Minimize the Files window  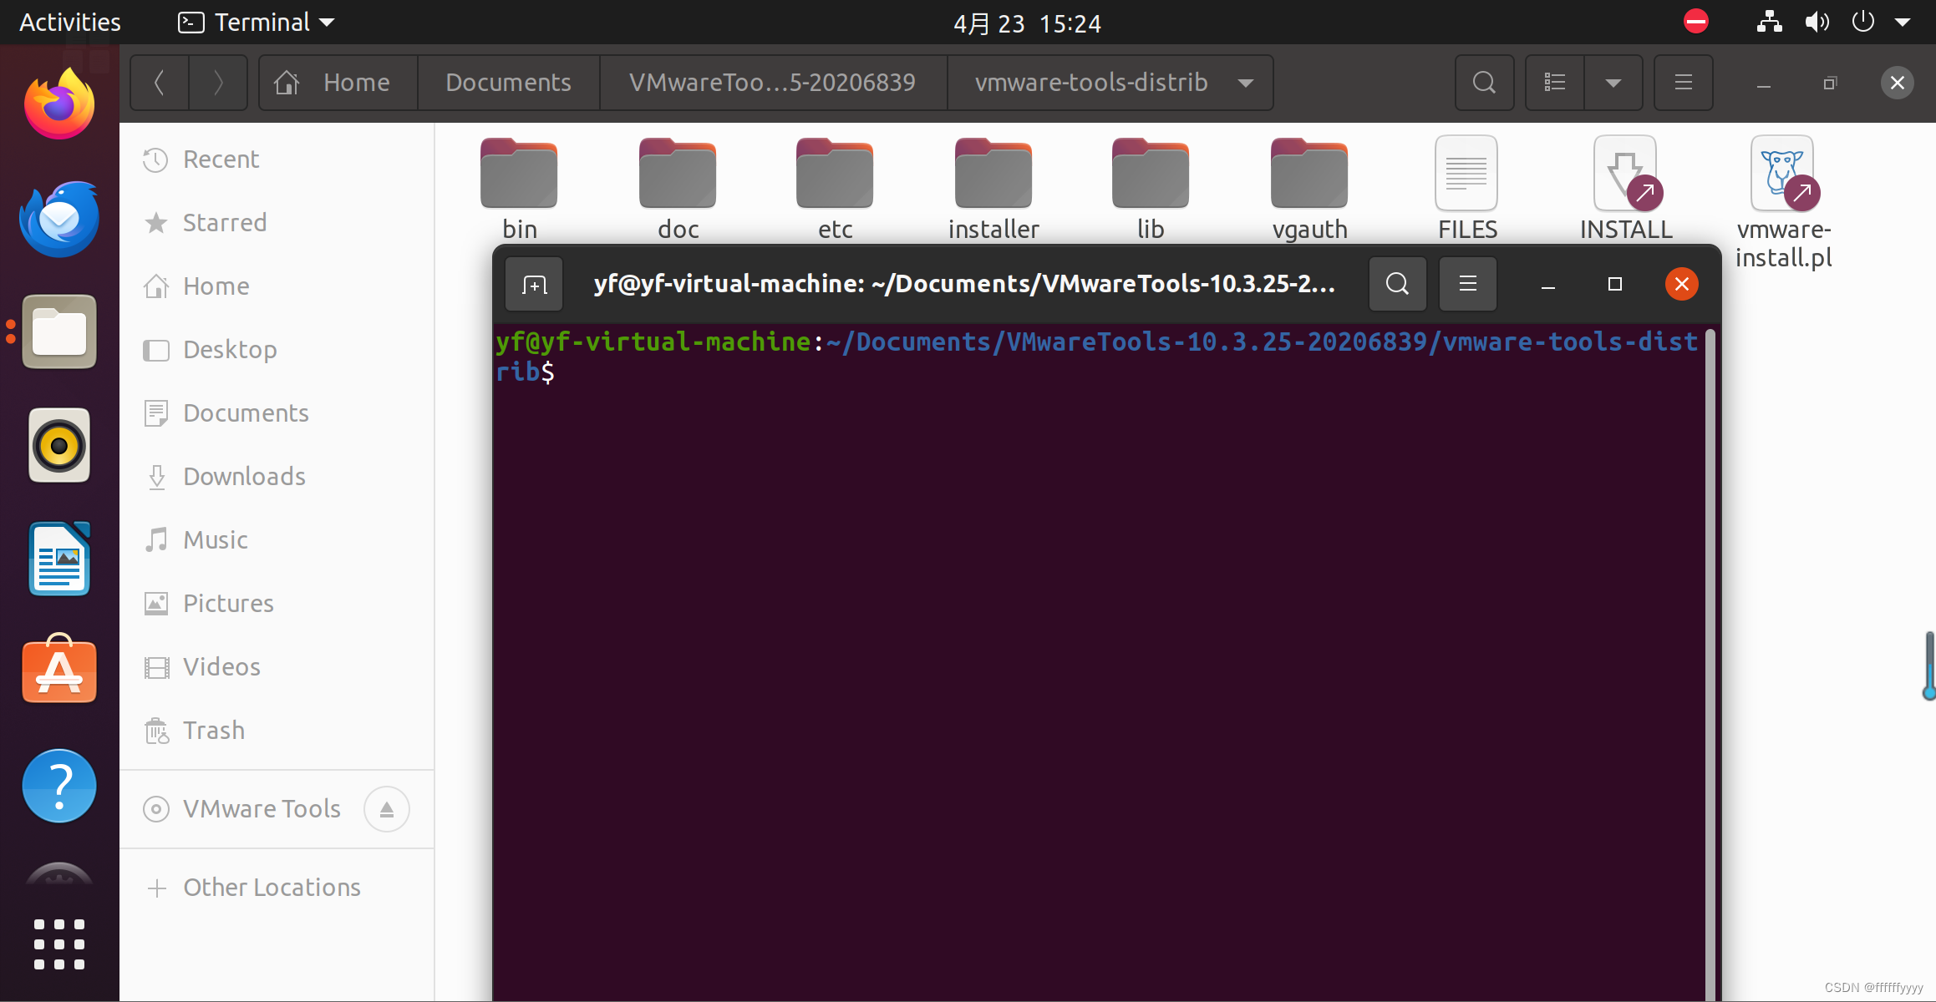pyautogui.click(x=1764, y=83)
